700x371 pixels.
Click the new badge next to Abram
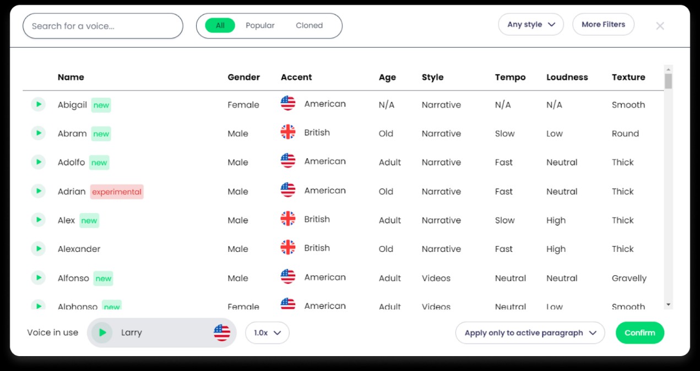[x=101, y=134]
